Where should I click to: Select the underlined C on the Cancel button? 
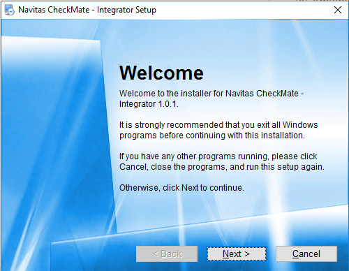[x=295, y=254]
